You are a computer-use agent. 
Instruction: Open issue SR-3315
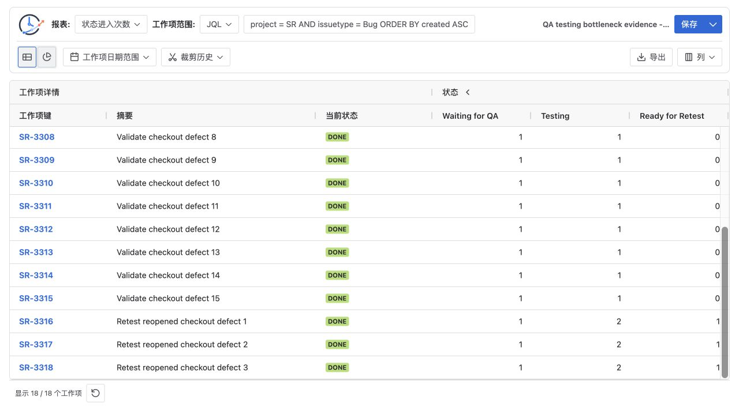[x=36, y=299]
